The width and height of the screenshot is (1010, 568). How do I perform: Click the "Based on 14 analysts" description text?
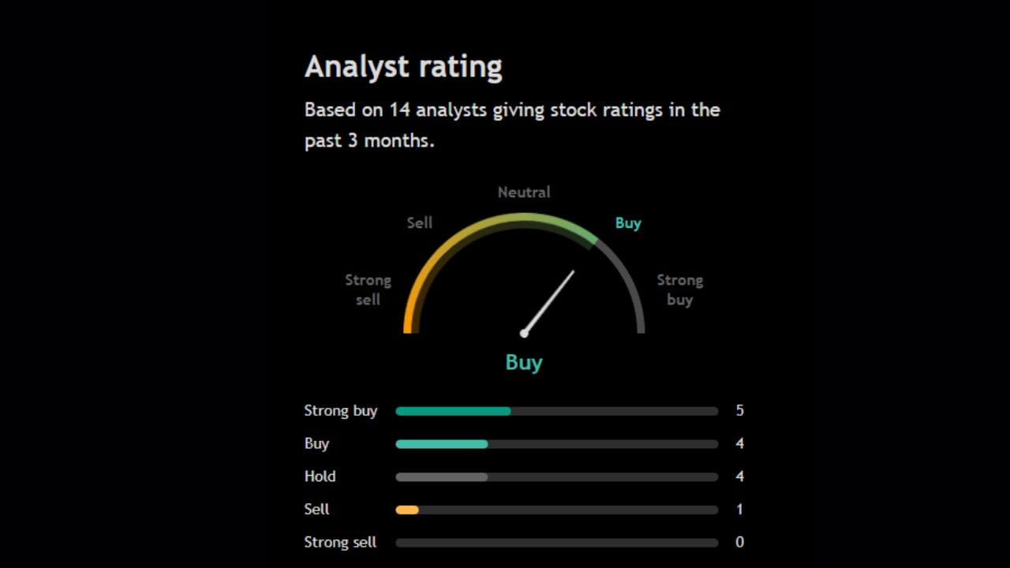pos(511,125)
